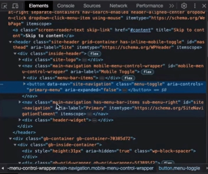This screenshot has height=174, width=208.
Task: Open the three-dot customize DevTools menu
Action: (x=195, y=6)
